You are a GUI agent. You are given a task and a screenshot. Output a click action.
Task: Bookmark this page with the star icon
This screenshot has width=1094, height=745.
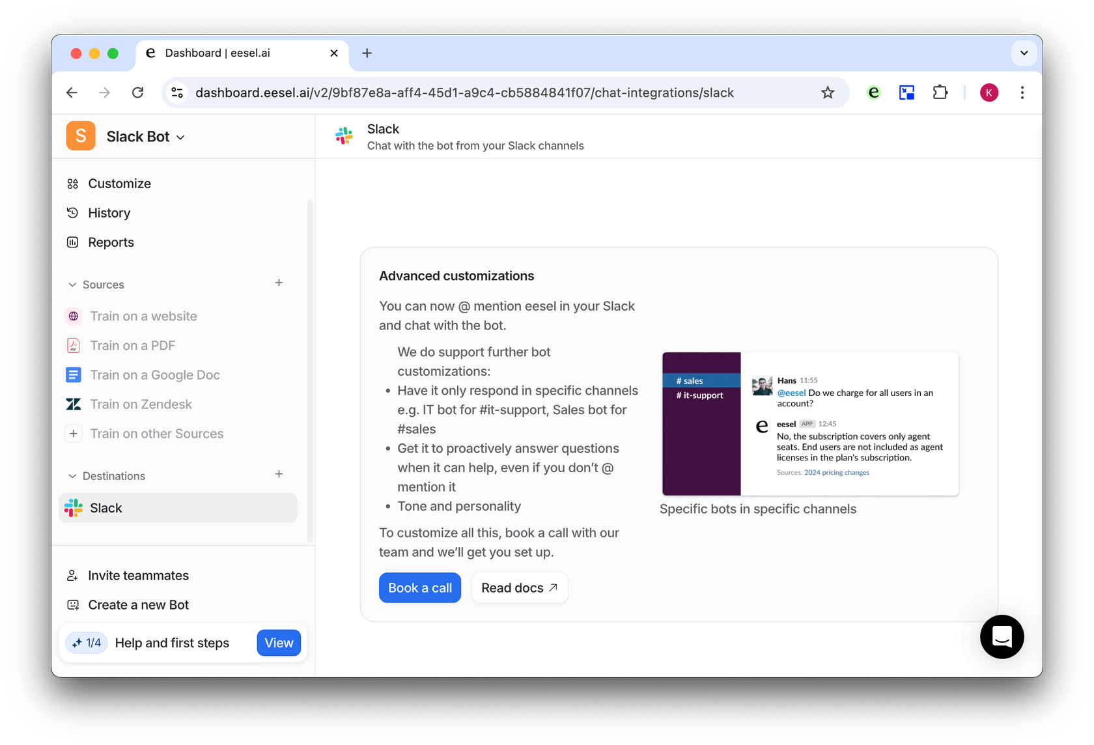(828, 92)
